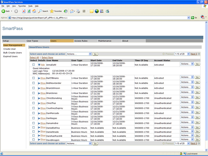Image resolution: width=208 pixels, height=156 pixels.
Task: Select the BobNewlander checkbox
Action: click(x=34, y=83)
